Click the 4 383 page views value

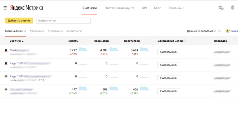click(x=104, y=50)
